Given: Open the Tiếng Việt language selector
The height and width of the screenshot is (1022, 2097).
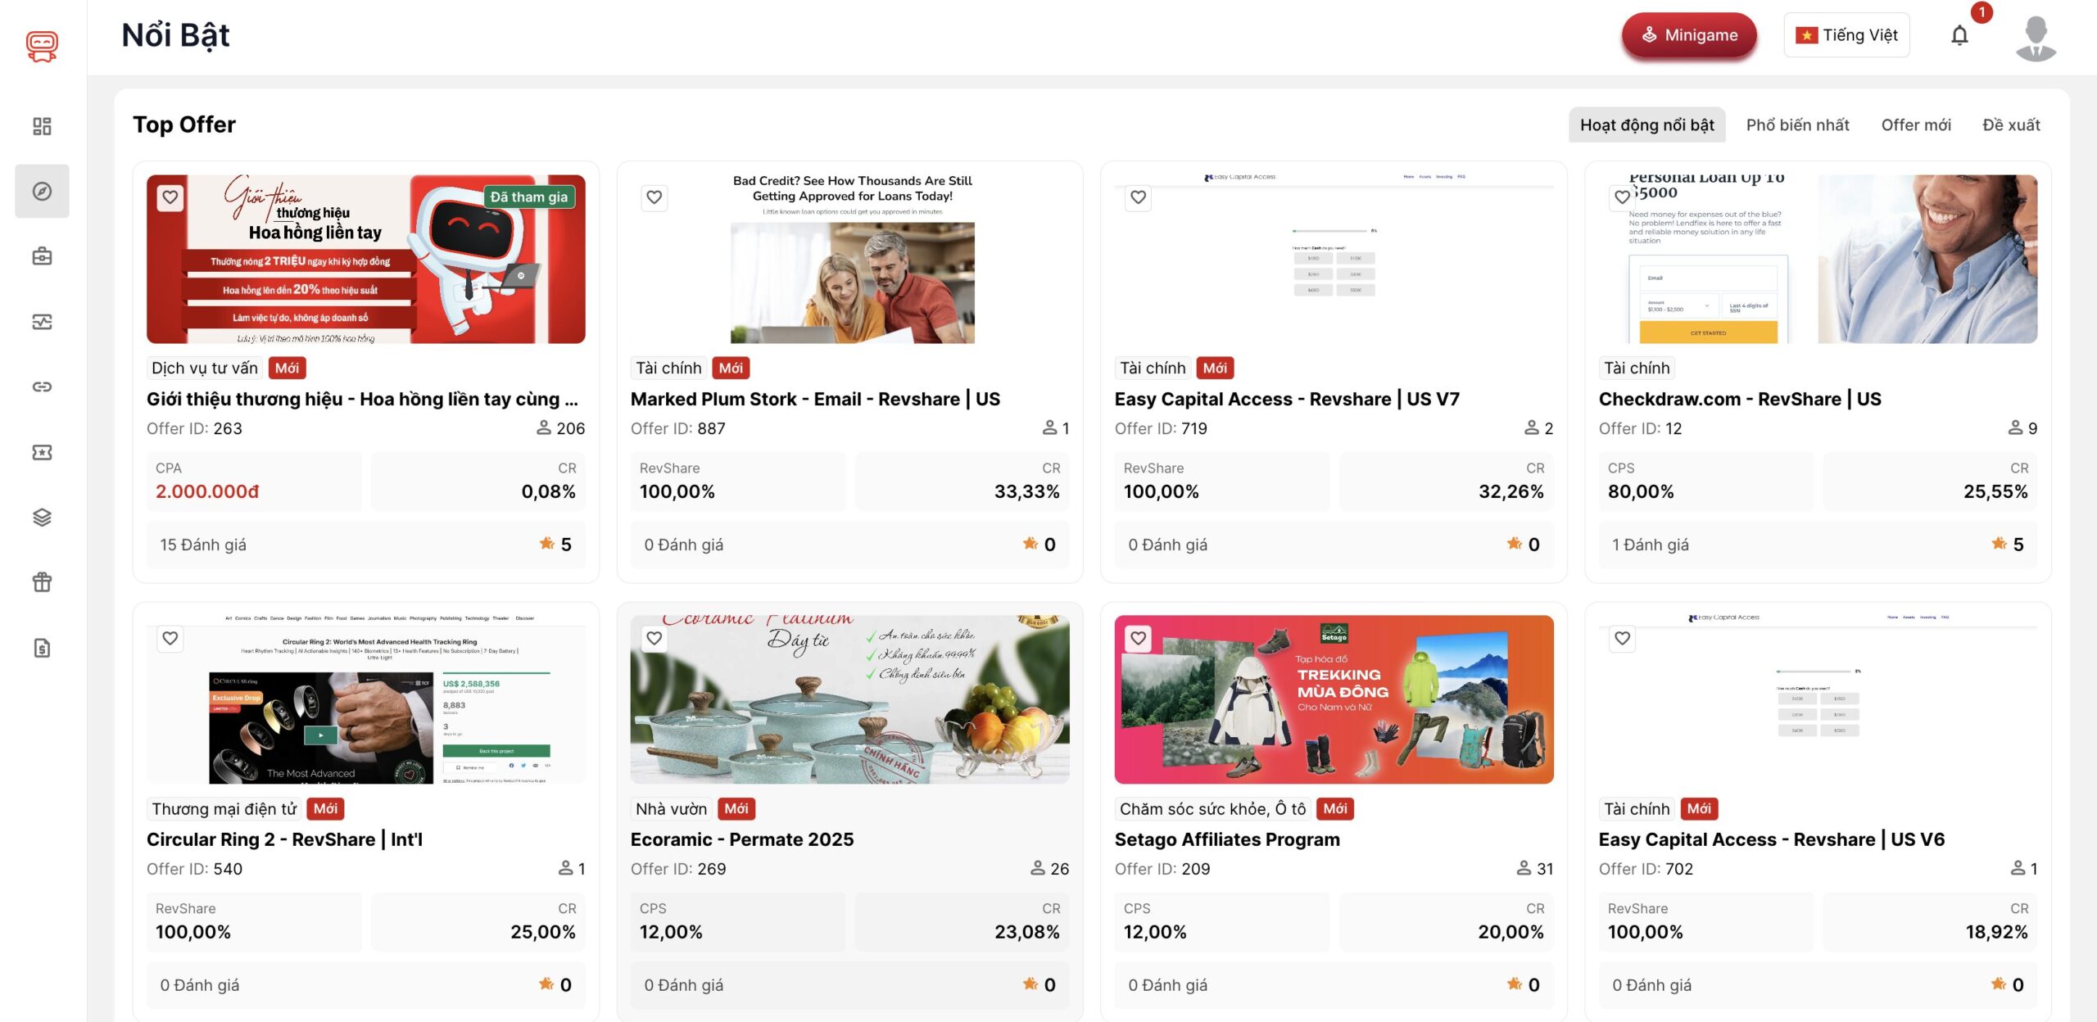Looking at the screenshot, I should coord(1846,35).
